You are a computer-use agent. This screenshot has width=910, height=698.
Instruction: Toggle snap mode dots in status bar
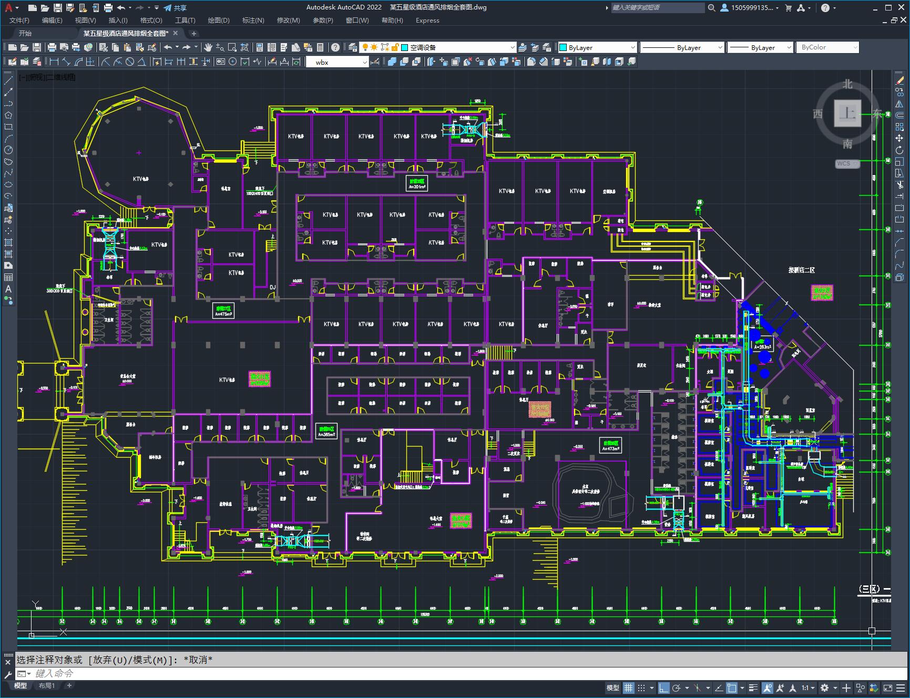tap(641, 687)
